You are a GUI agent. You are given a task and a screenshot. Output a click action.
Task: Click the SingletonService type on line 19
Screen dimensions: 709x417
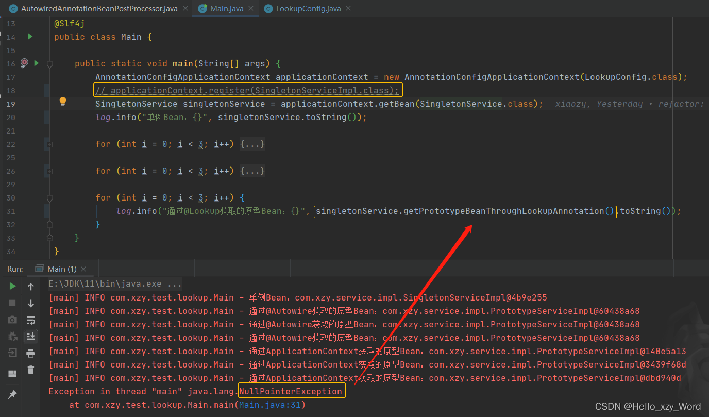[x=137, y=104]
